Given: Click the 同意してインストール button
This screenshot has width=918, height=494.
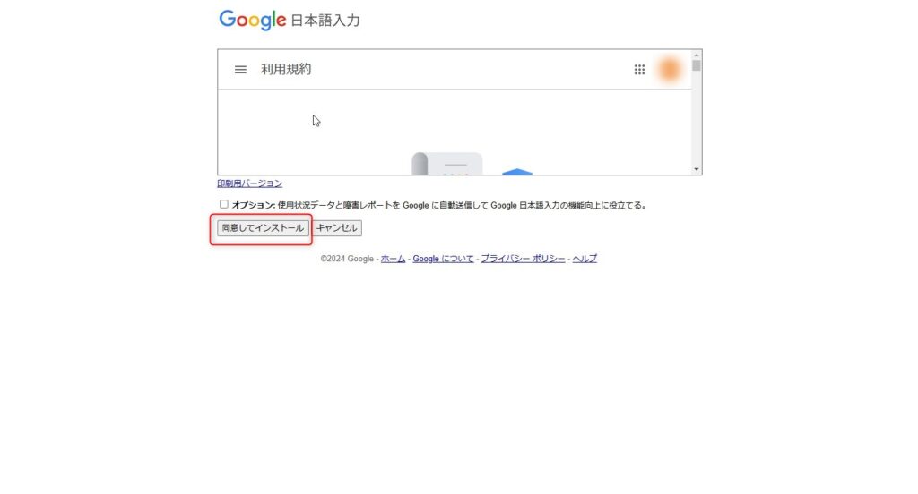Looking at the screenshot, I should (x=263, y=228).
